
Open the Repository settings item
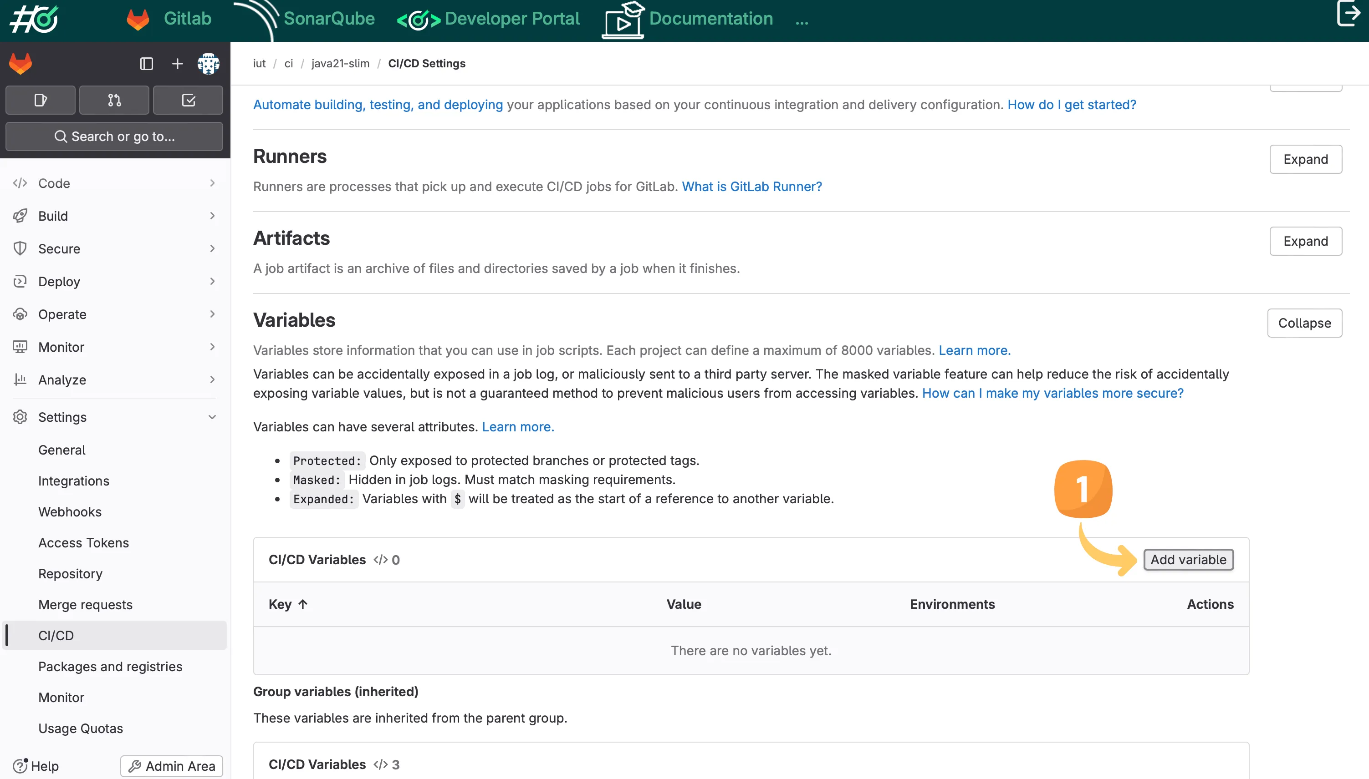tap(70, 573)
